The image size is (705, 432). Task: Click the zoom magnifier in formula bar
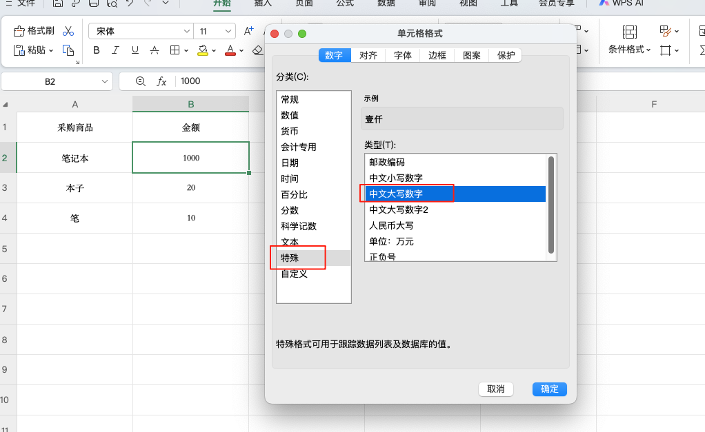tap(141, 81)
